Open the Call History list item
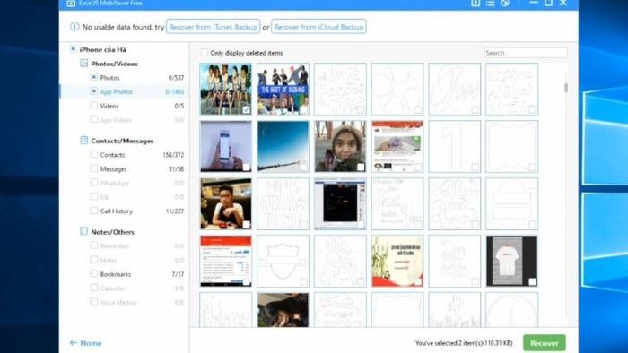The height and width of the screenshot is (353, 628). (x=125, y=211)
